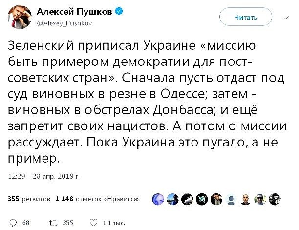The image size is (299, 230).
Task: Expand the tweet options chevron menu
Action: click(x=285, y=18)
